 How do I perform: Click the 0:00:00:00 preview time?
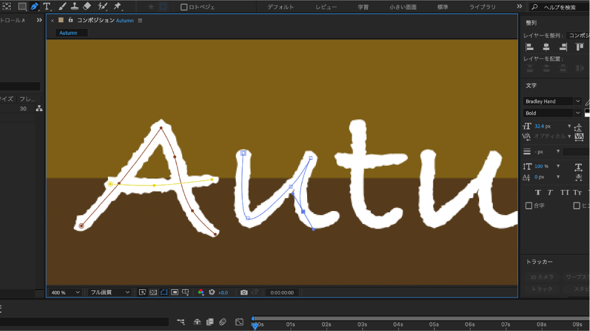click(282, 293)
